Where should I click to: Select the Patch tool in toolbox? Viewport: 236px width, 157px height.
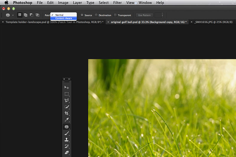[x=67, y=127]
